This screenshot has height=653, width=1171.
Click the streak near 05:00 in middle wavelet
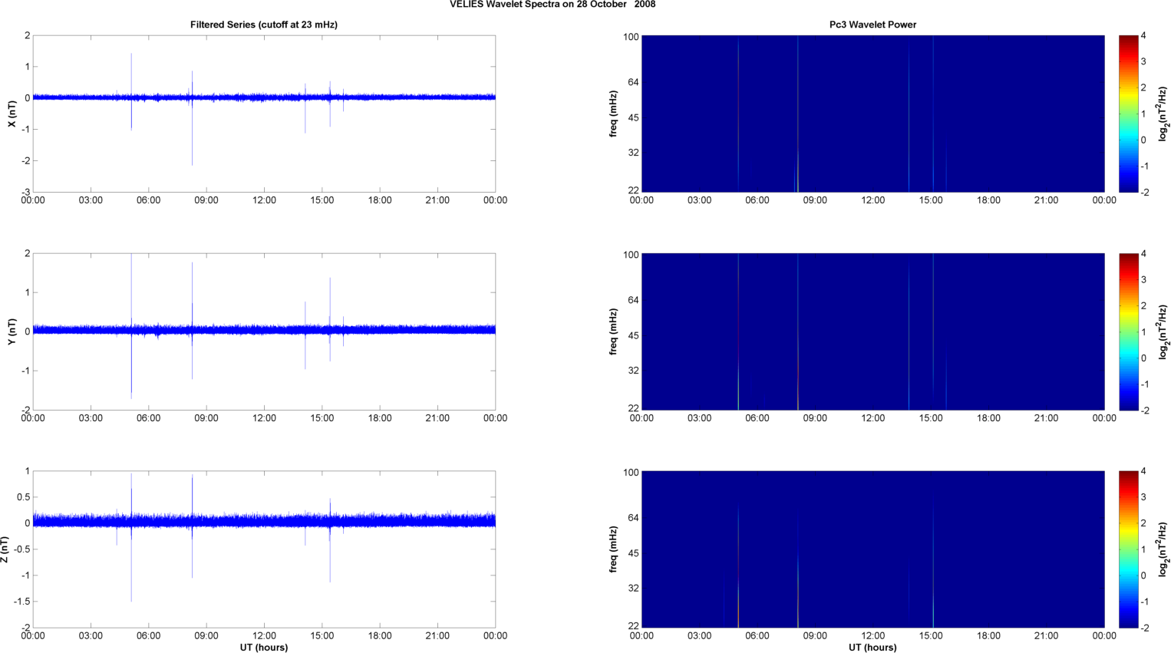738,331
